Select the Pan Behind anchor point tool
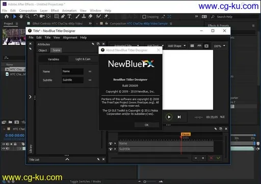The height and width of the screenshot is (184, 261). tap(48, 16)
